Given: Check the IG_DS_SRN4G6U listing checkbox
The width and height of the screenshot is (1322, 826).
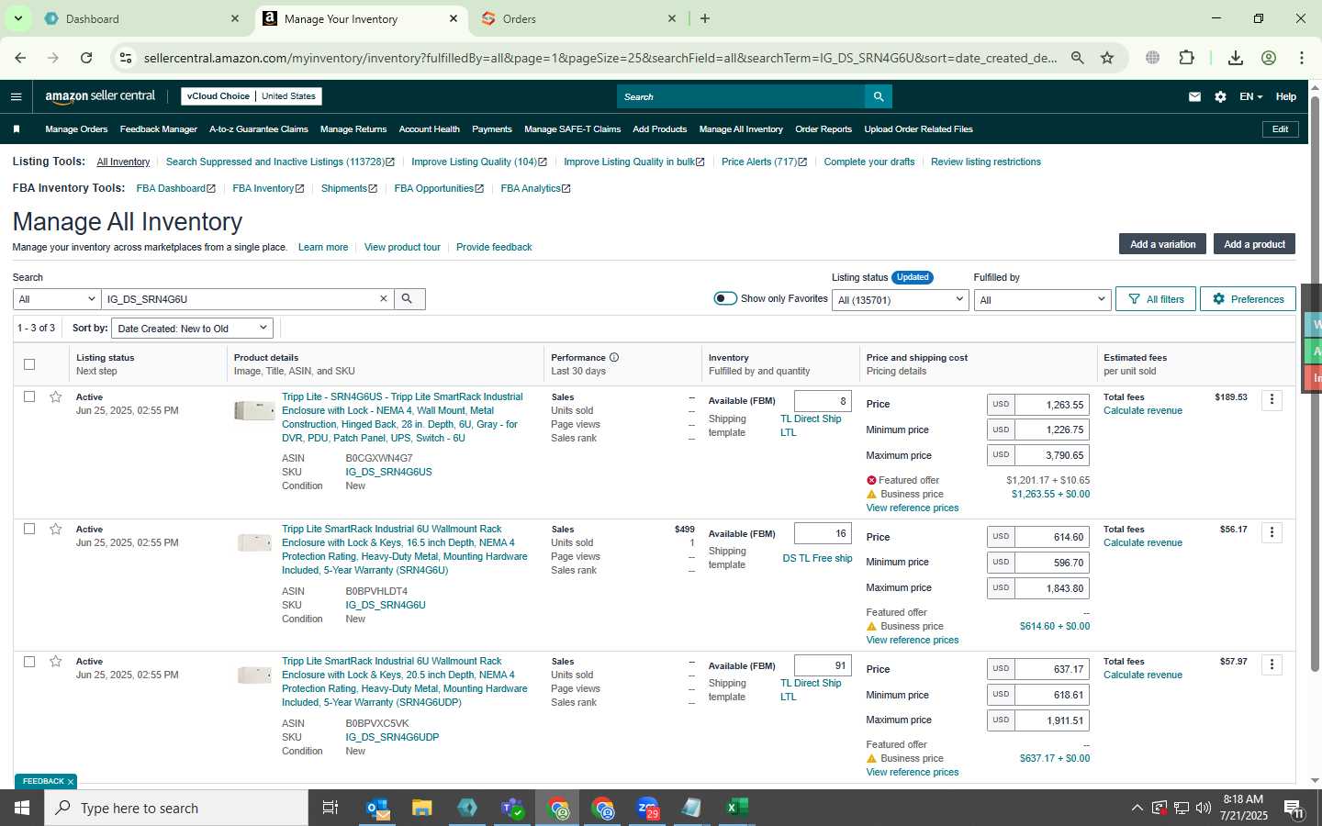Looking at the screenshot, I should (29, 529).
